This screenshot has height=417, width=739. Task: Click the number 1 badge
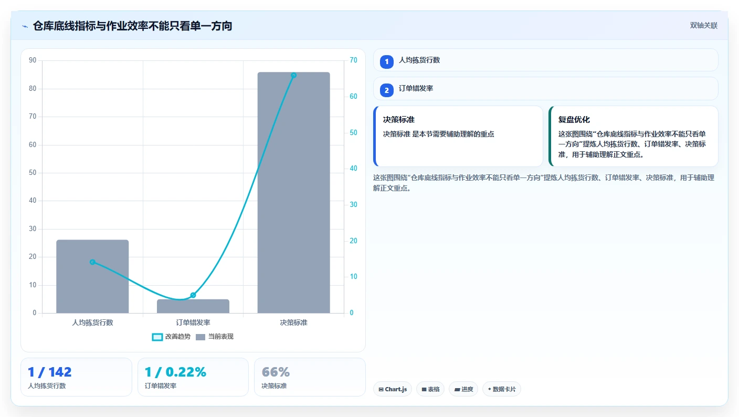[387, 61]
